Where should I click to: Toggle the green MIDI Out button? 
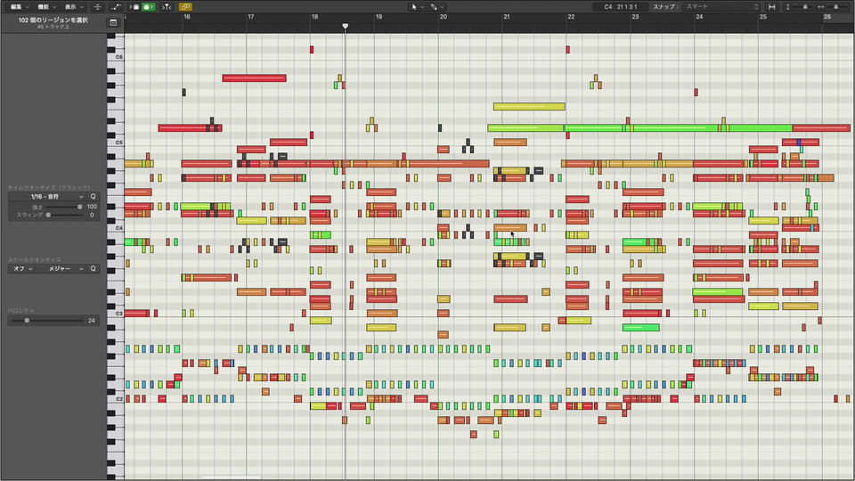148,7
